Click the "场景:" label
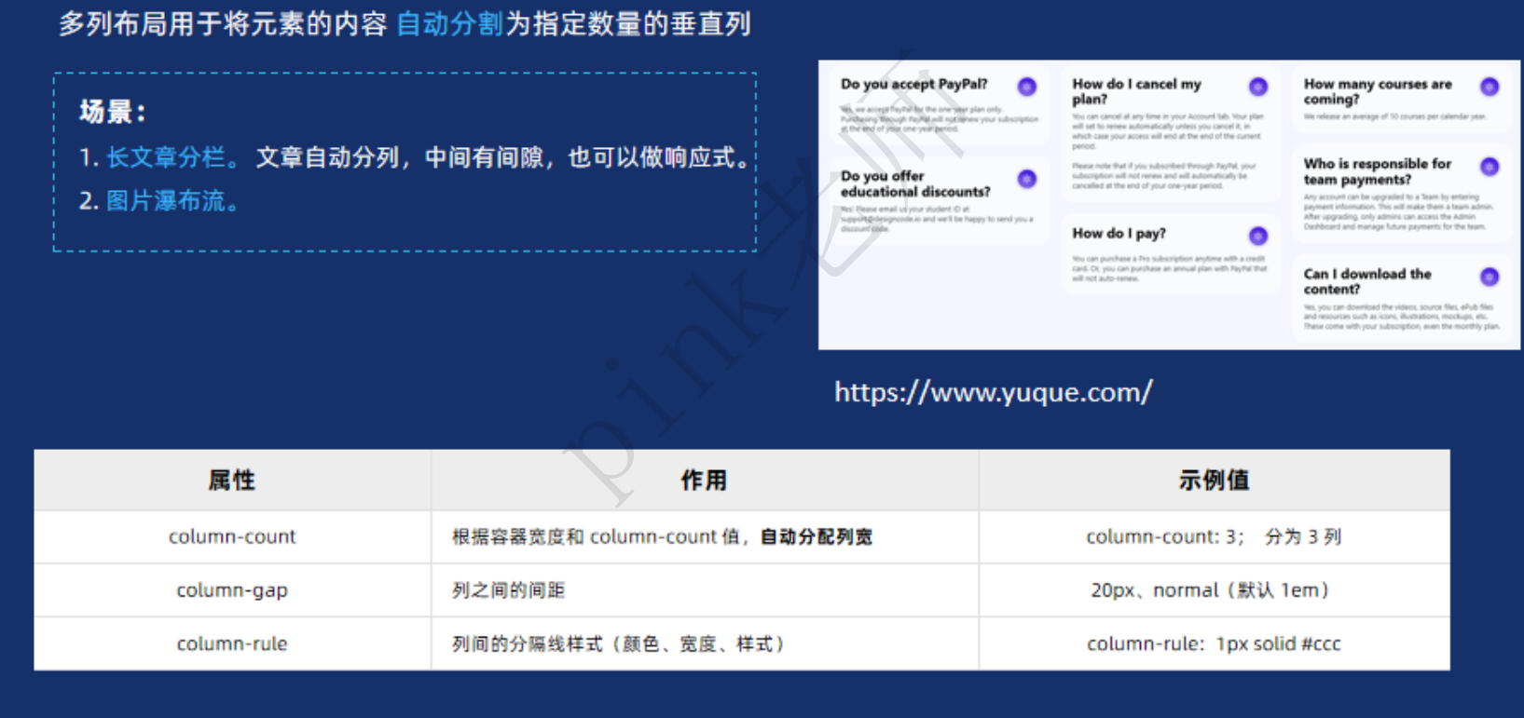The height and width of the screenshot is (718, 1524). 113,112
